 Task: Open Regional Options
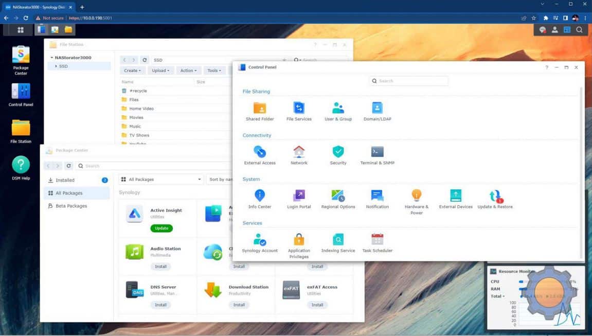click(338, 199)
